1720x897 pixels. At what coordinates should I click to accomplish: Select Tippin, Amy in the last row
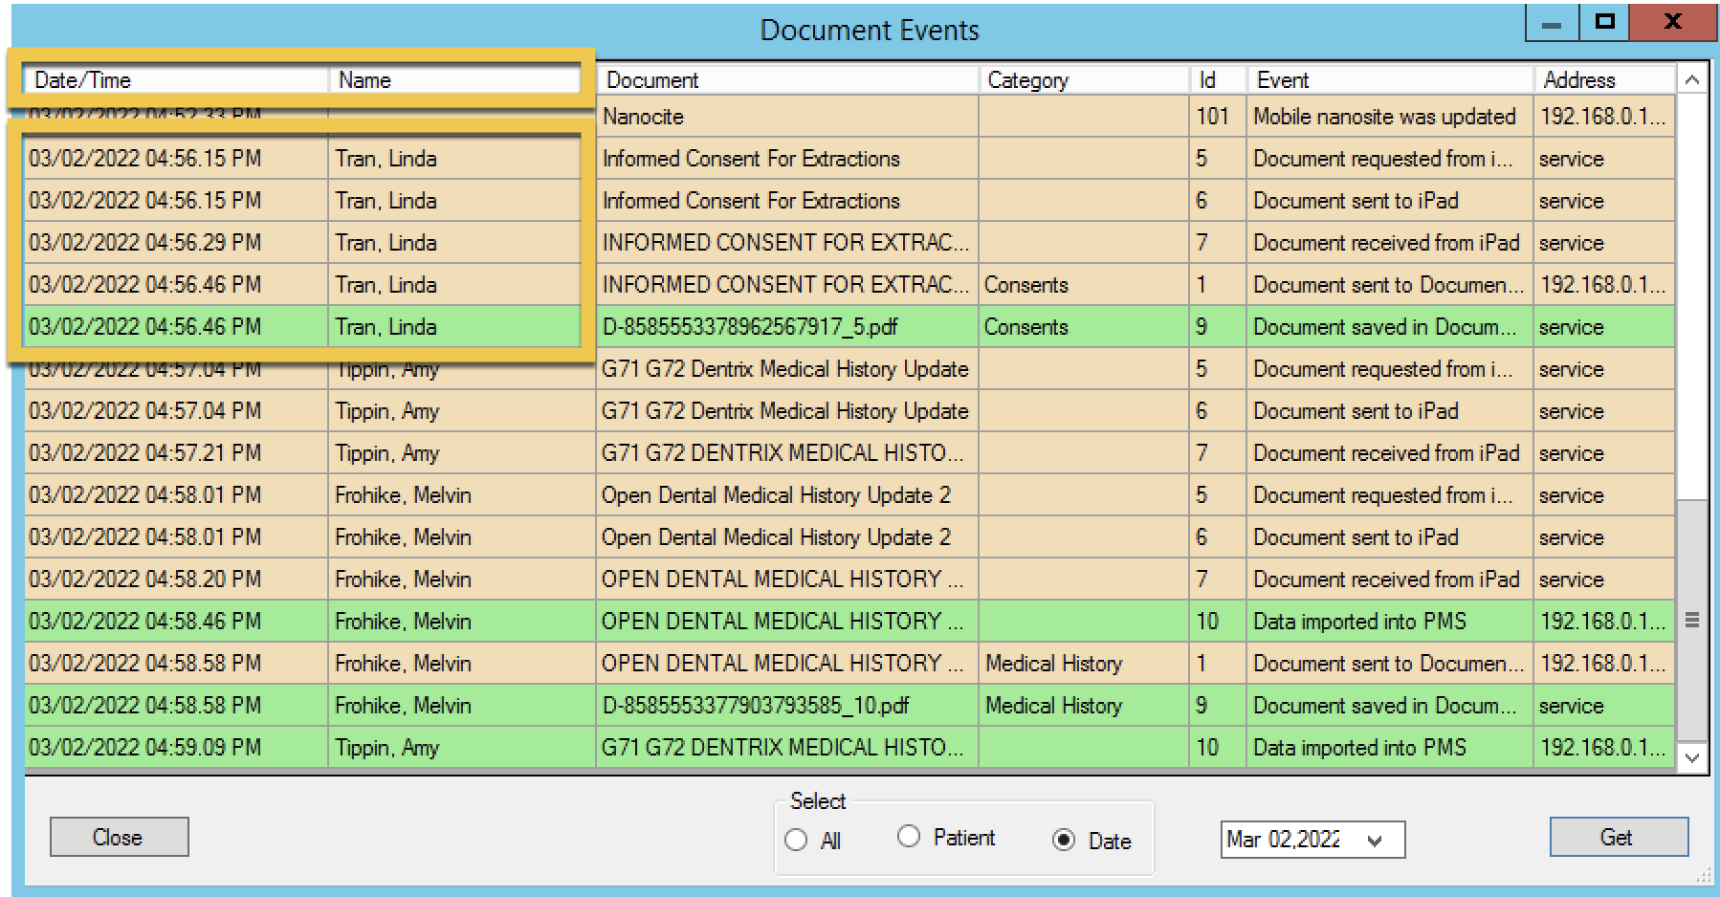[462, 748]
